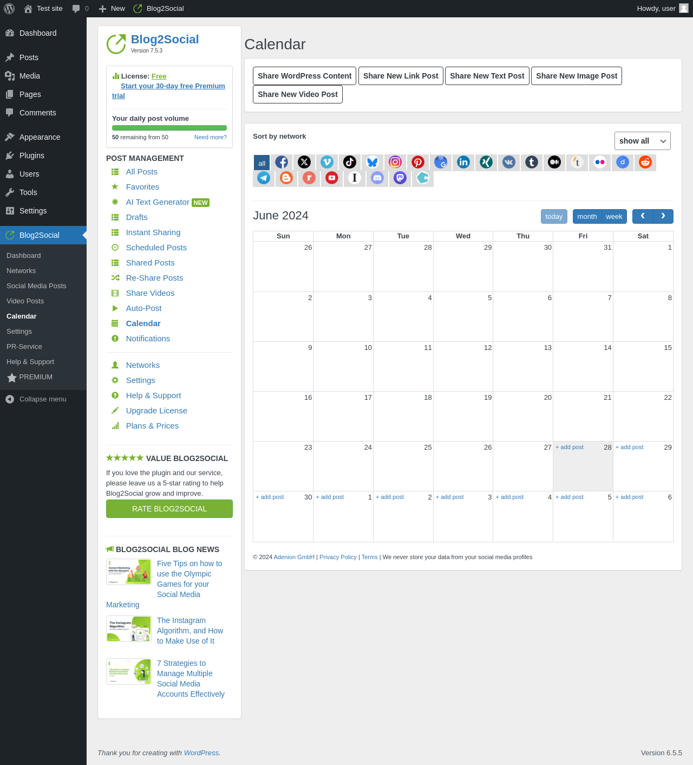Open Scheduled Posts in post management
The image size is (693, 765).
click(x=156, y=248)
